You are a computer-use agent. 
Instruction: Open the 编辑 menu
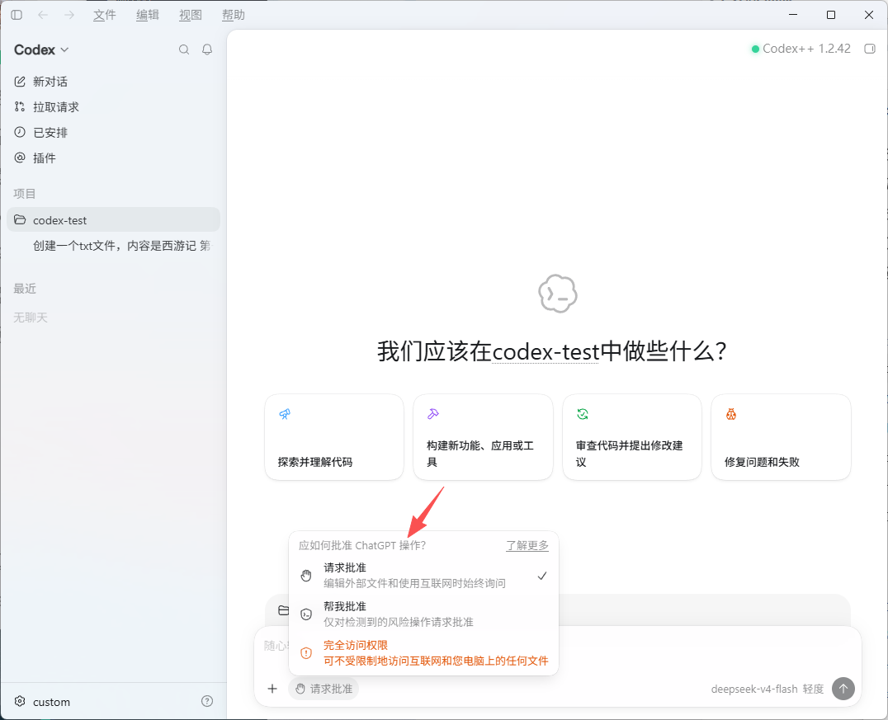[148, 15]
